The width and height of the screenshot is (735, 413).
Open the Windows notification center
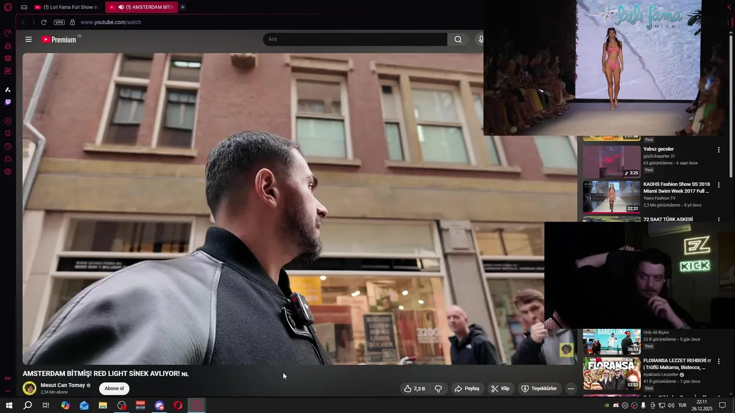(722, 406)
